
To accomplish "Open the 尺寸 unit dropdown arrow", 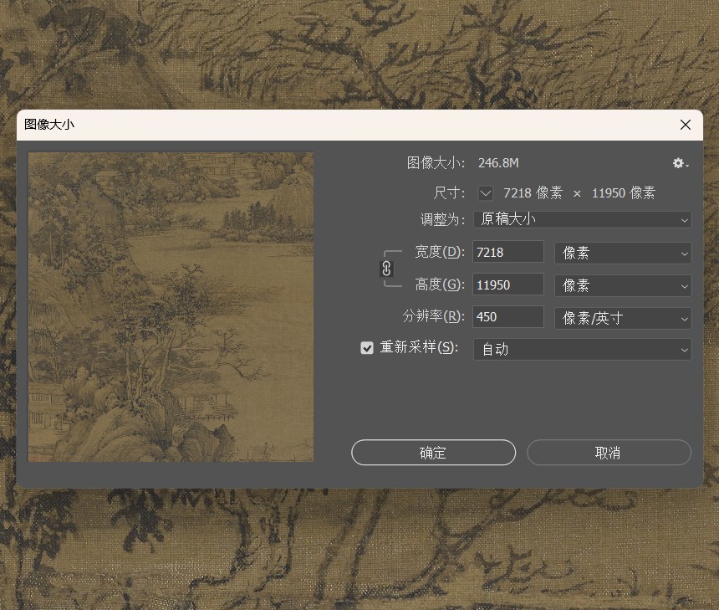I will pos(486,192).
